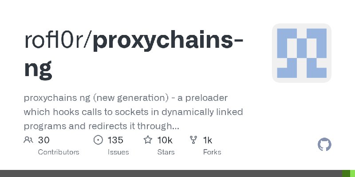Click the ellipsis ending the description
This screenshot has width=355, height=177.
175,127
